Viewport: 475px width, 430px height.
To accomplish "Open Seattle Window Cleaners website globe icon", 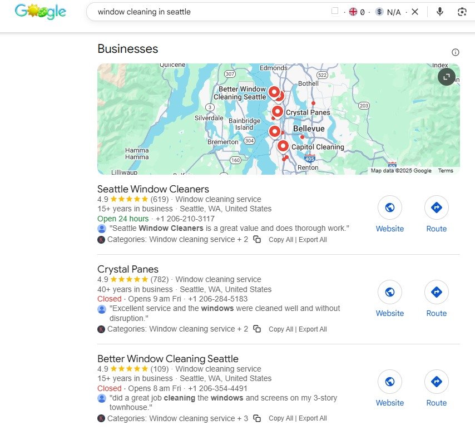I will (x=390, y=207).
